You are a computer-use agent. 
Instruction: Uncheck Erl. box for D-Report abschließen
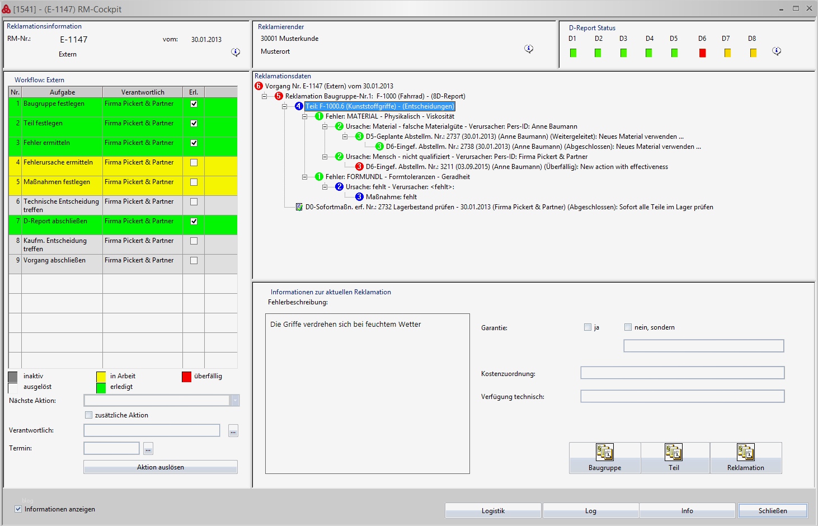point(194,222)
